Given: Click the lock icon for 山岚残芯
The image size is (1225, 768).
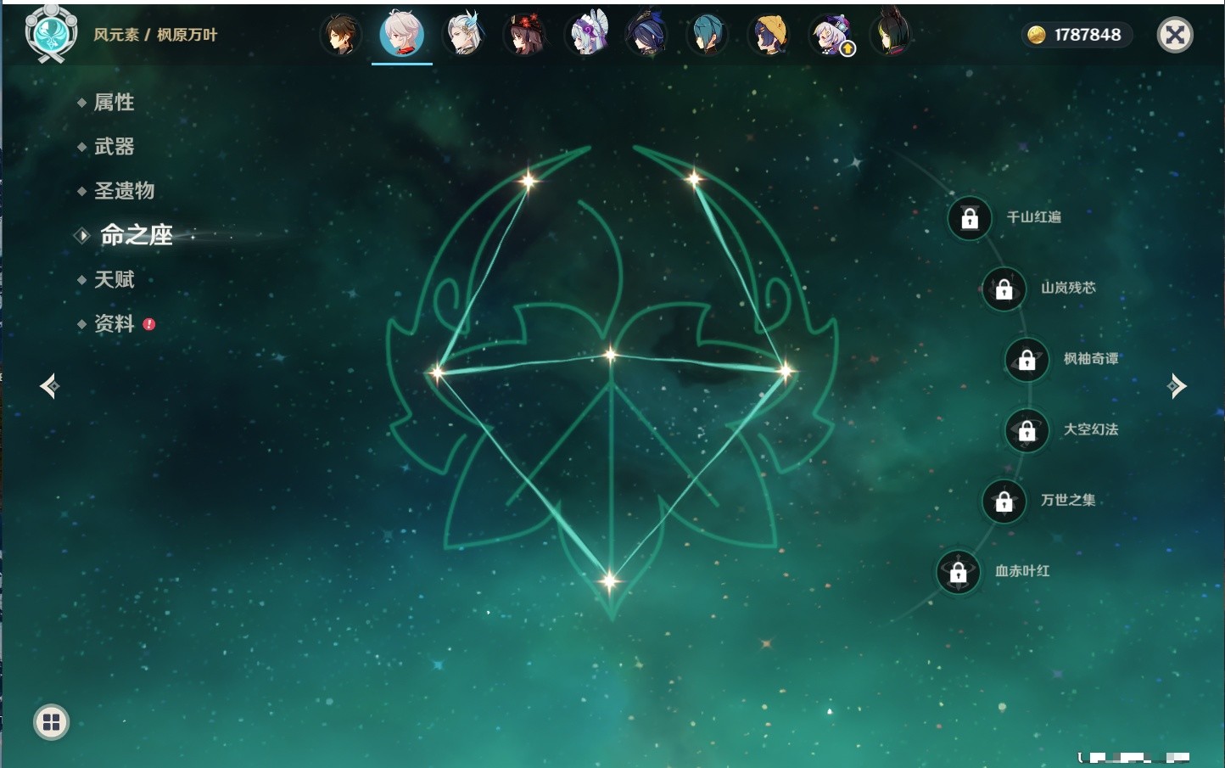Looking at the screenshot, I should tap(1004, 289).
